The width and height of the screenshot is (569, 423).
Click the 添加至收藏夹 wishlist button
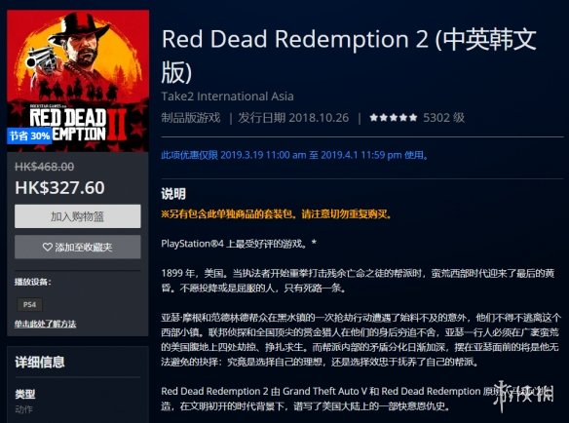tap(78, 247)
